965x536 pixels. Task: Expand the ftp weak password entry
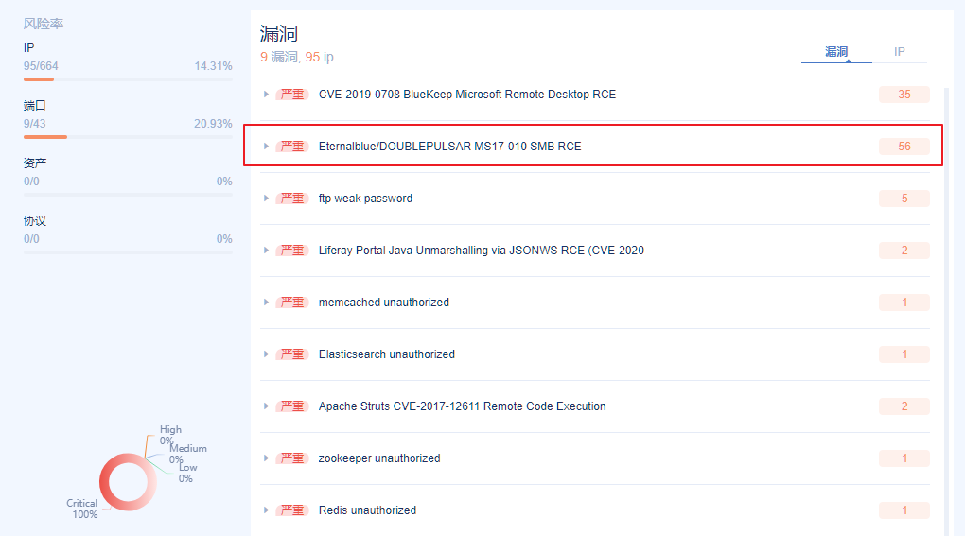[x=266, y=198]
